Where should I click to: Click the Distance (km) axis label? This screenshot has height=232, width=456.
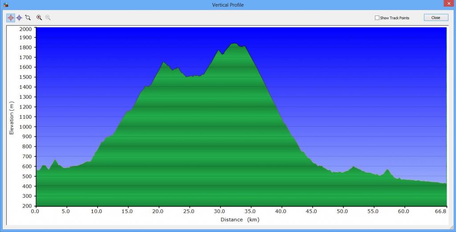240,220
